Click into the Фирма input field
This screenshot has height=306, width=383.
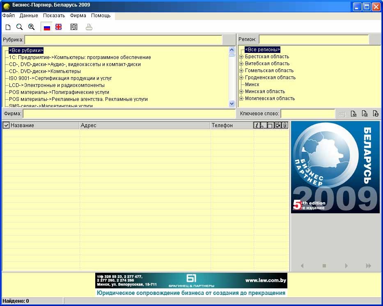tap(129, 114)
